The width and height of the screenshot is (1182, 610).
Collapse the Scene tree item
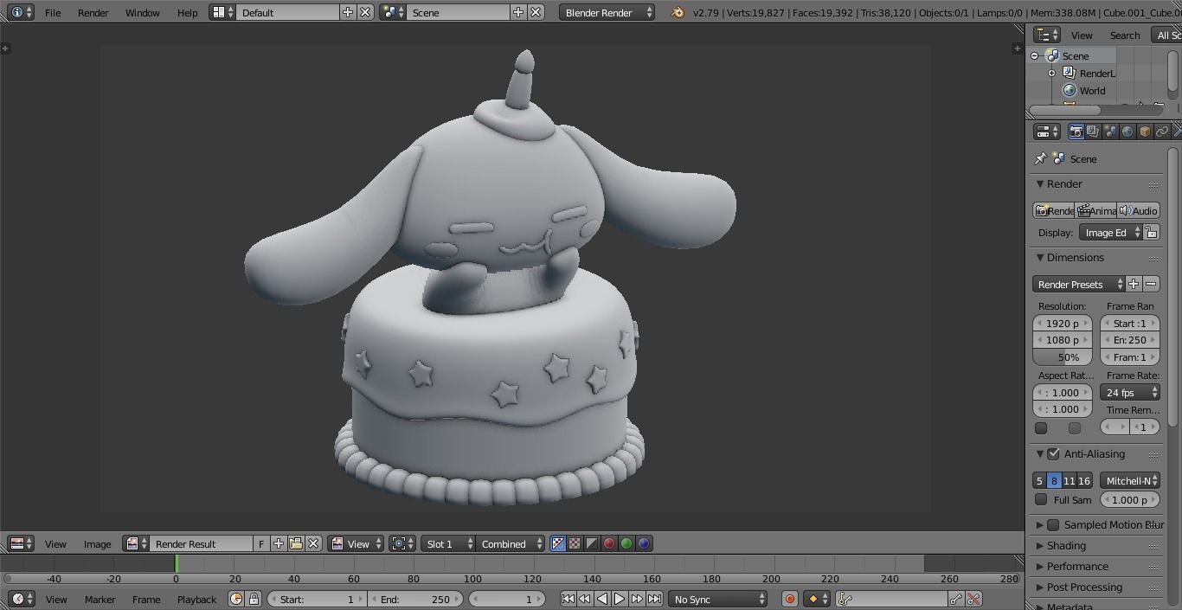tap(1034, 55)
